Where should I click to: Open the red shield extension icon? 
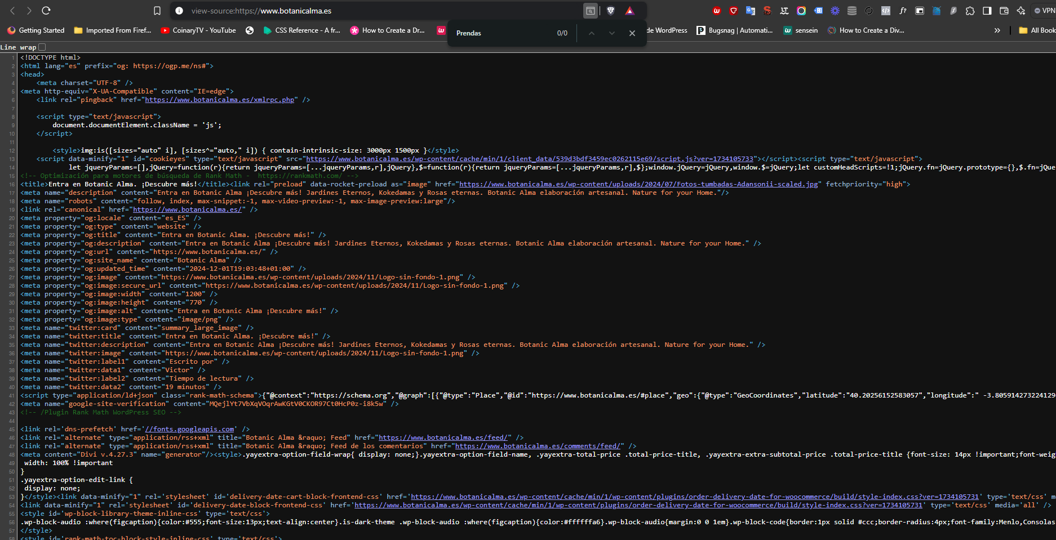tap(734, 11)
